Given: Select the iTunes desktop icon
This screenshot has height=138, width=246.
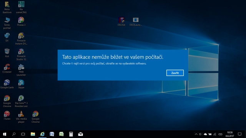Looking at the screenshot, I should click(x=7, y=115).
